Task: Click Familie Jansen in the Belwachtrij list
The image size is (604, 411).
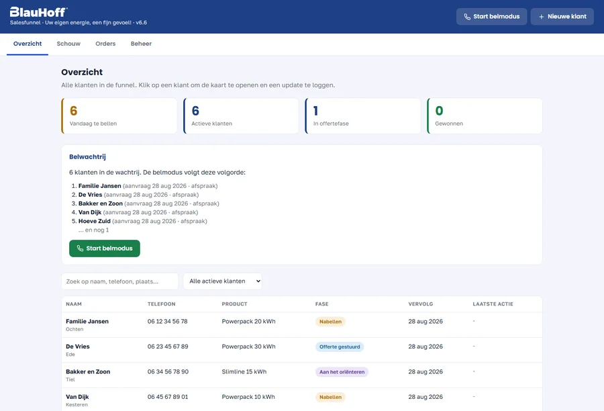Action: (100, 186)
